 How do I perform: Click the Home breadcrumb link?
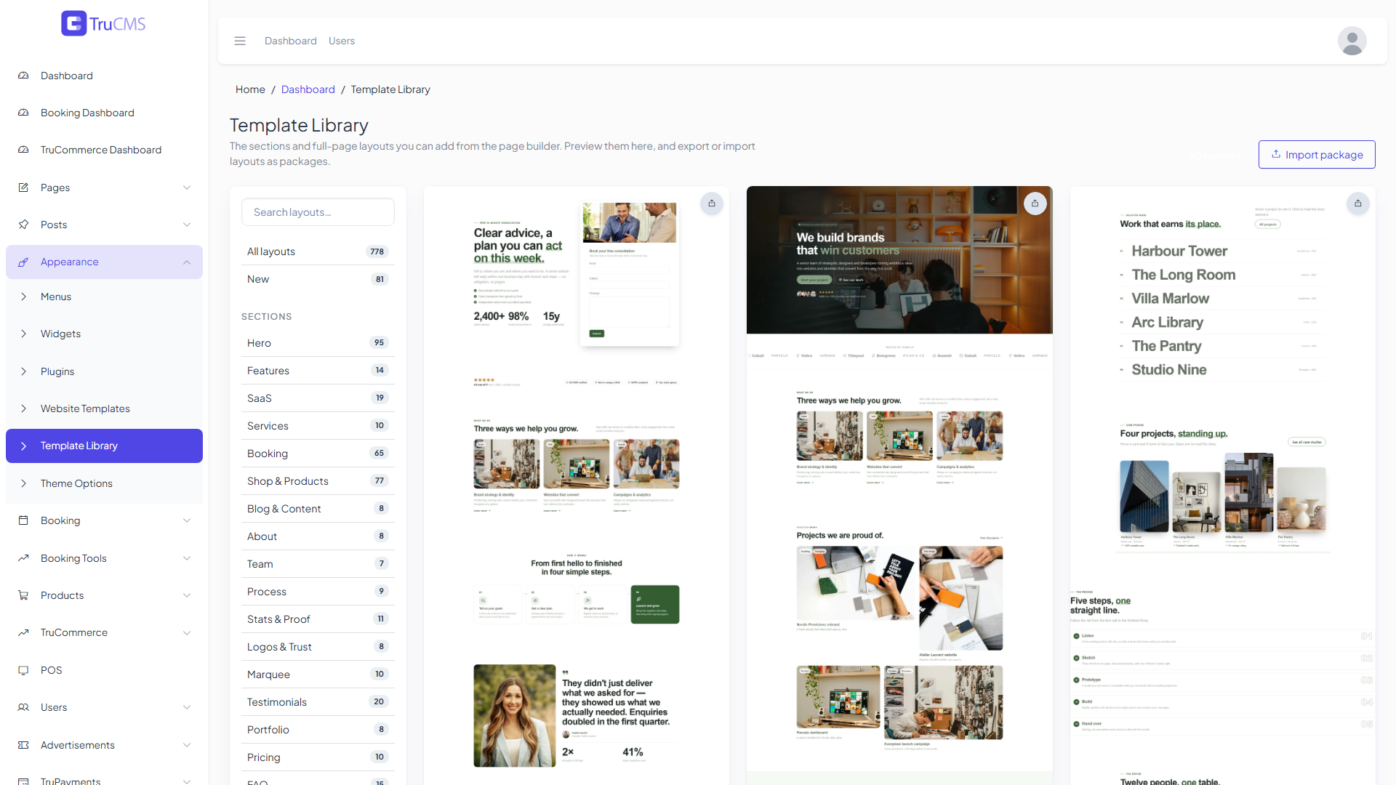click(250, 89)
